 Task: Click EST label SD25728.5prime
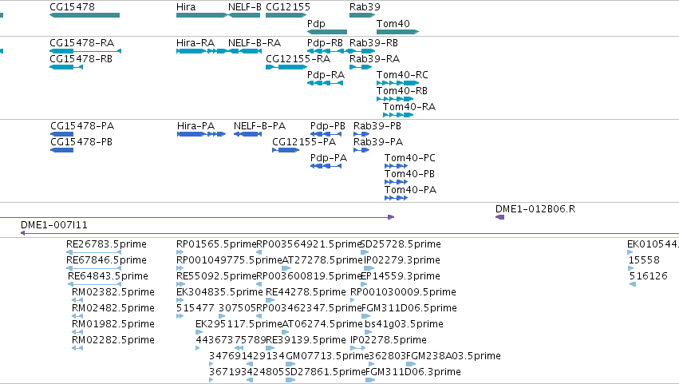(401, 244)
